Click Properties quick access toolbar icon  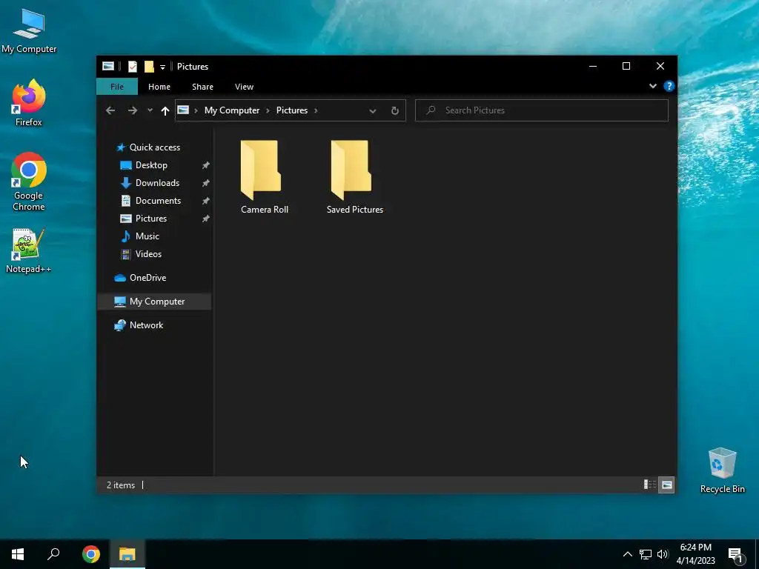tap(132, 66)
